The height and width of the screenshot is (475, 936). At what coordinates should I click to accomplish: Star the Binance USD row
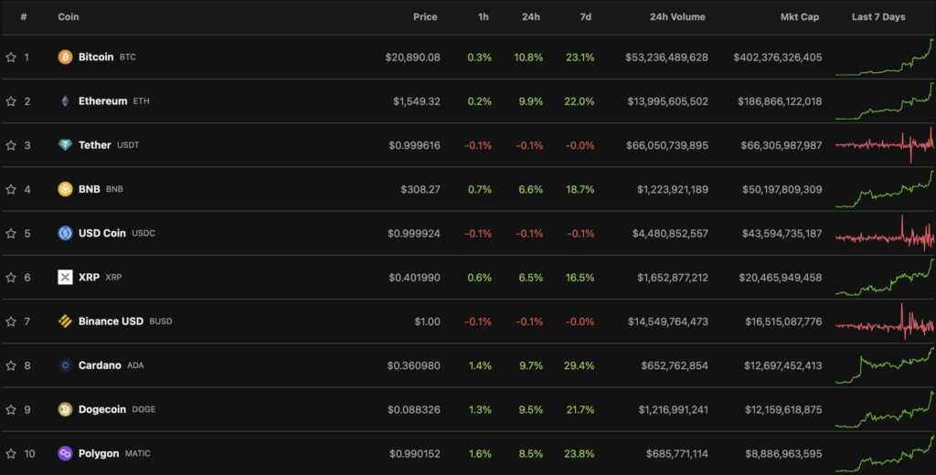point(11,322)
